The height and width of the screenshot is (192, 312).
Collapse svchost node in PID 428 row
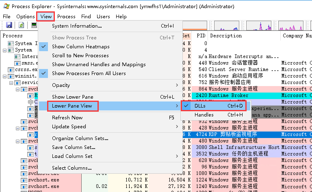coord(18,128)
